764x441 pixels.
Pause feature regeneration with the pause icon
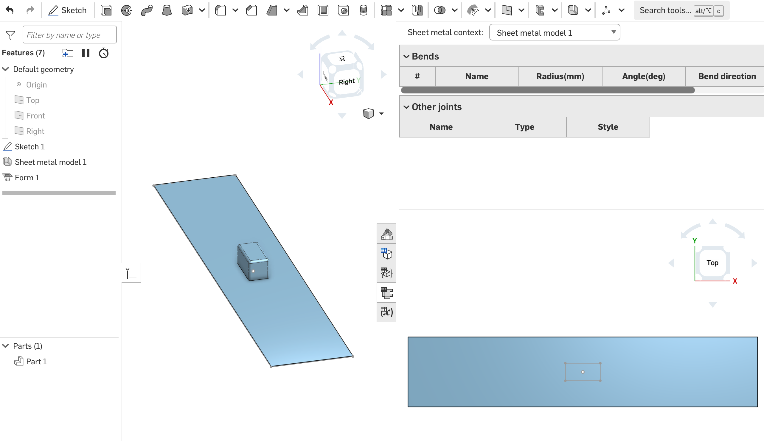[86, 53]
